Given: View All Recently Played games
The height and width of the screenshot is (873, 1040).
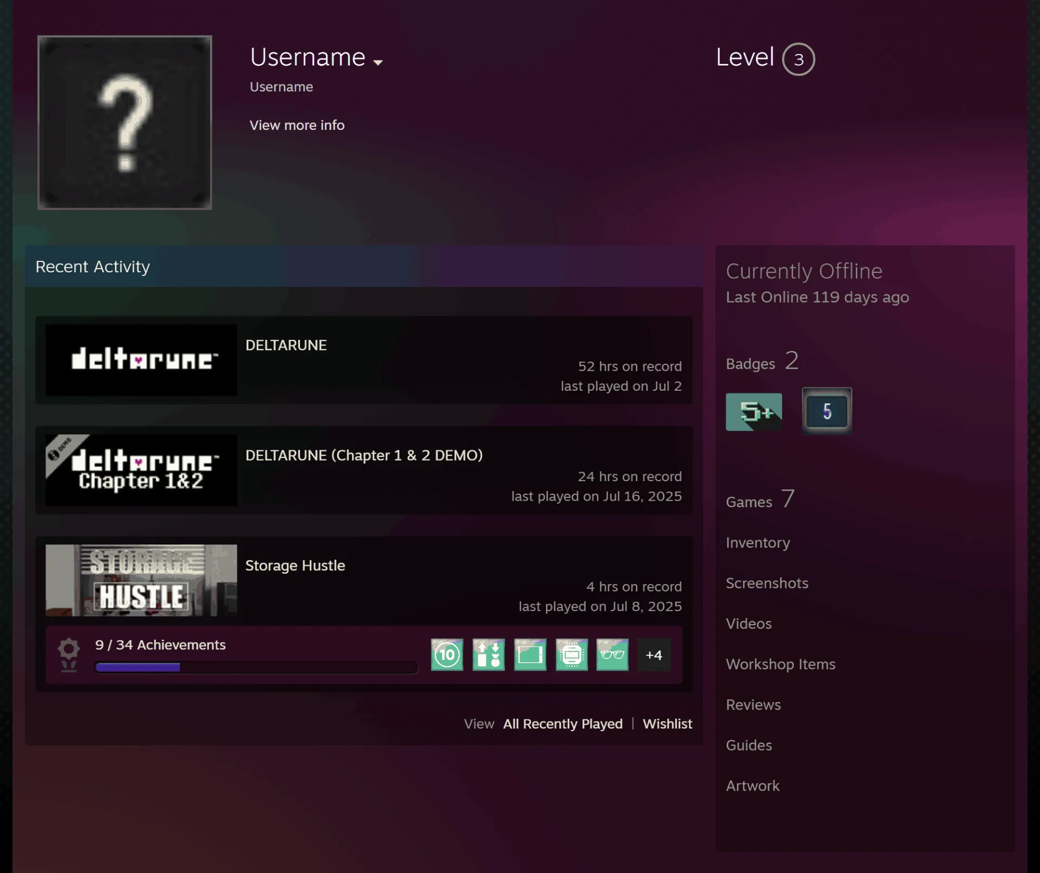Looking at the screenshot, I should pos(563,724).
